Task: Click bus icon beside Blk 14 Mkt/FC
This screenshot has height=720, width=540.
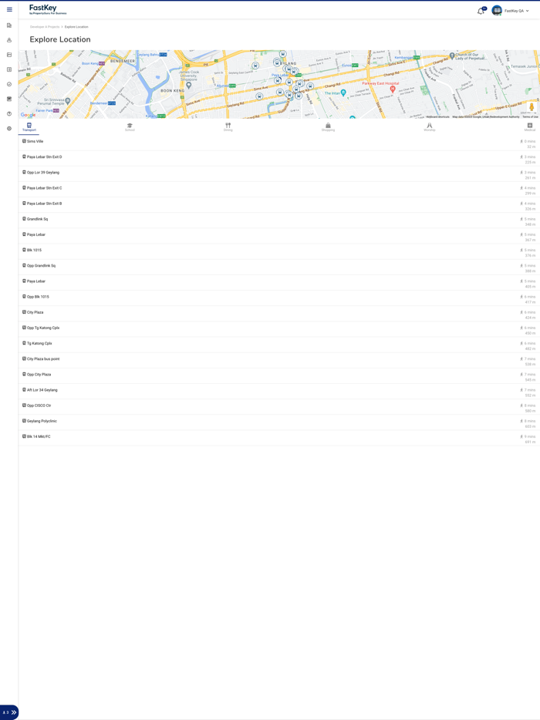Action: click(x=24, y=436)
